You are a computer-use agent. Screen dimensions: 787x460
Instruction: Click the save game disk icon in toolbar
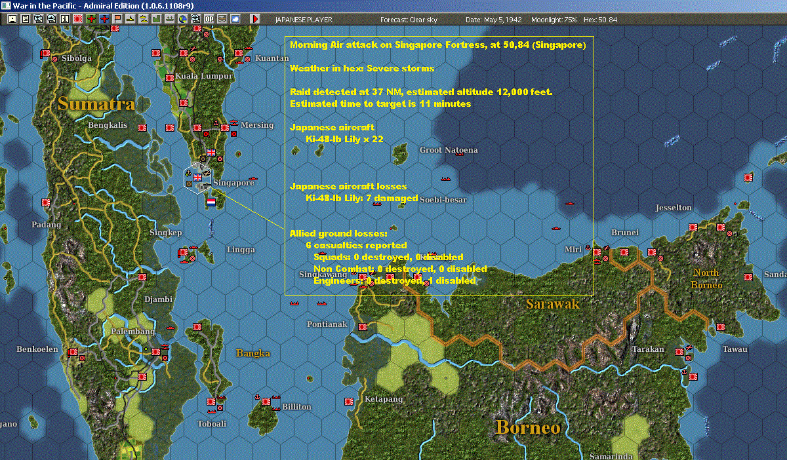[x=12, y=19]
